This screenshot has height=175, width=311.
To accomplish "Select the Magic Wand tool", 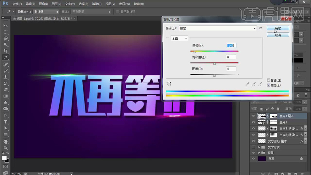I will tap(6, 45).
